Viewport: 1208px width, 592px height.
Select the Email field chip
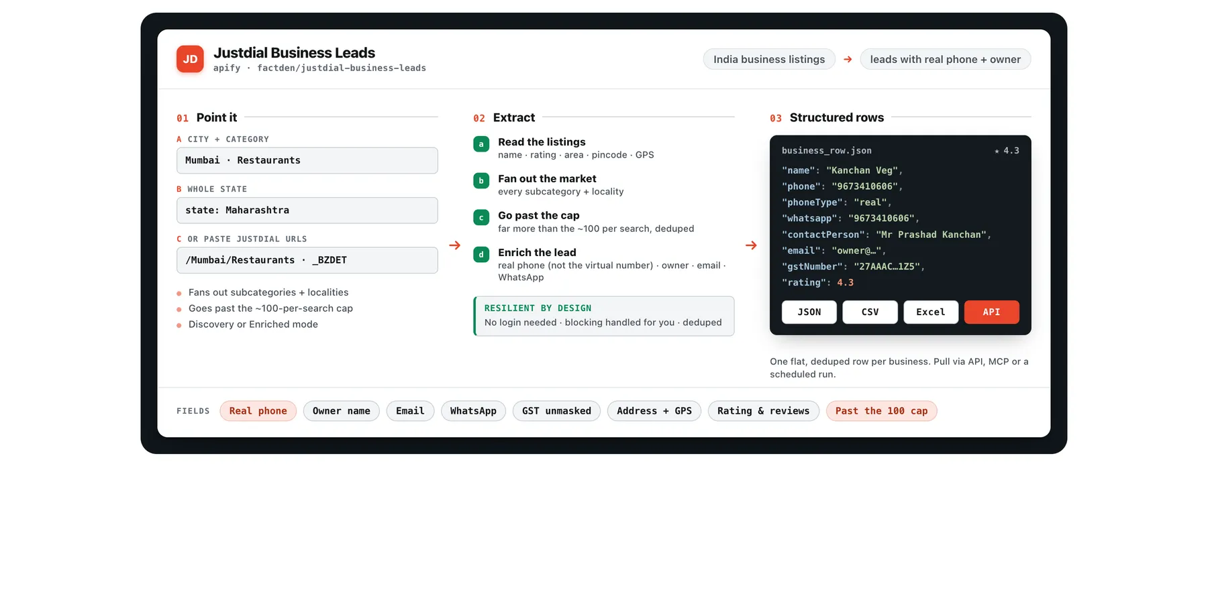tap(410, 411)
